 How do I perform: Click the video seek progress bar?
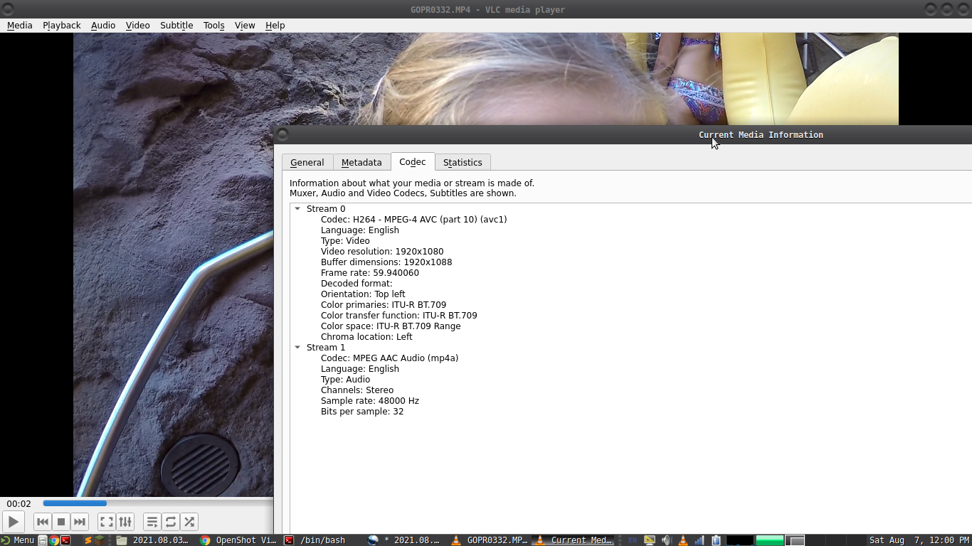(x=157, y=503)
